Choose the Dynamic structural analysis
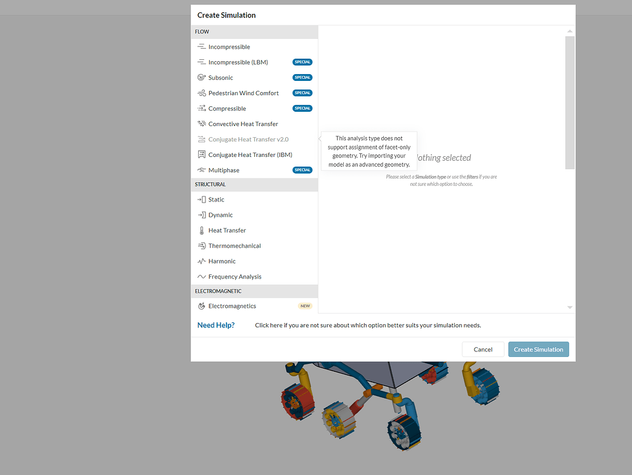632x475 pixels. click(220, 214)
